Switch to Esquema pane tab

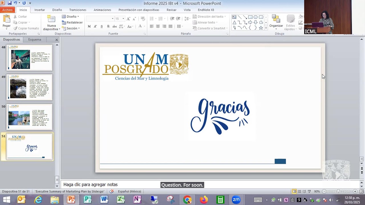[35, 40]
